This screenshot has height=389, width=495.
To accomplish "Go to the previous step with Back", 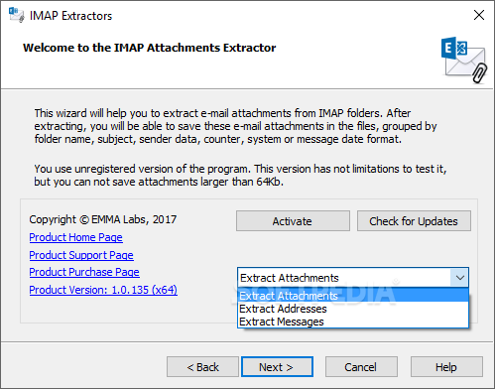I will [202, 367].
